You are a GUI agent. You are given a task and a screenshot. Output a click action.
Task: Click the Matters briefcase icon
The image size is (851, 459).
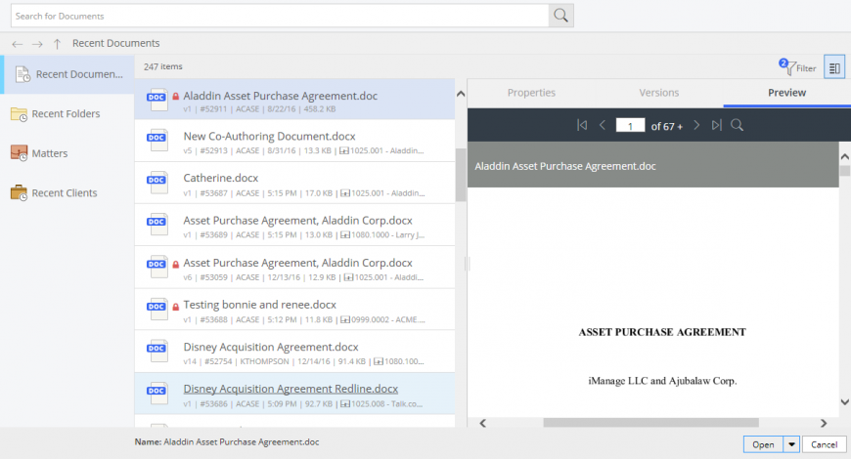click(19, 153)
